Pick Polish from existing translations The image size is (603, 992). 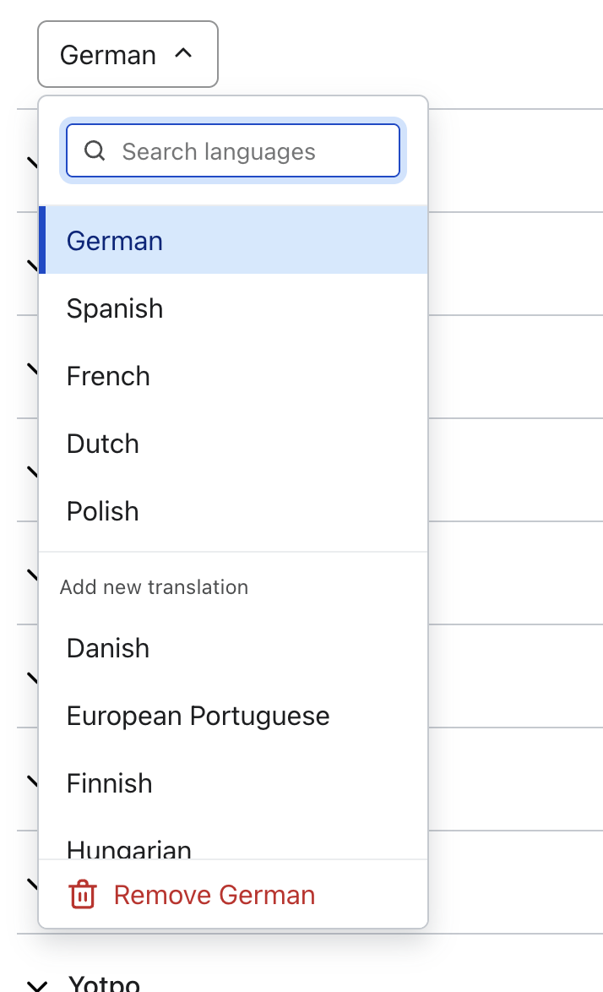coord(103,511)
